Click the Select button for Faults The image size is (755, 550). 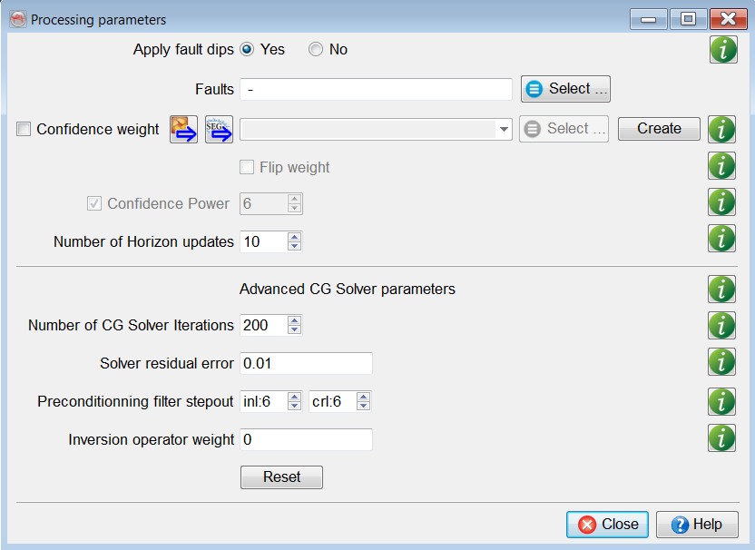[565, 89]
